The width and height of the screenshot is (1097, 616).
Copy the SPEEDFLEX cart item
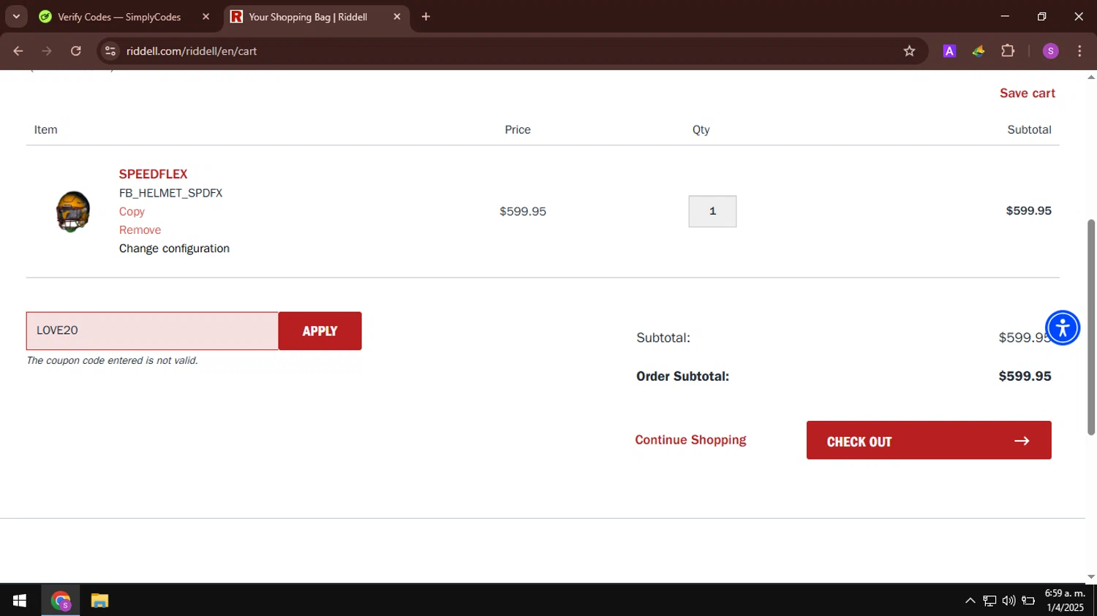click(132, 211)
